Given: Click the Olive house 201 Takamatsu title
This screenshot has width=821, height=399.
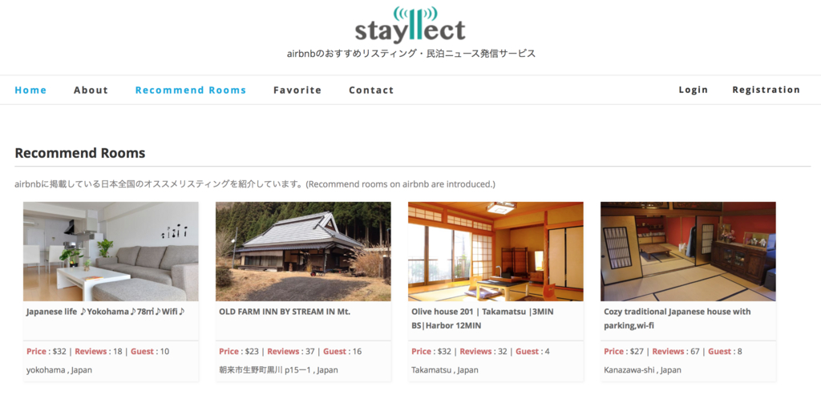Looking at the screenshot, I should [x=482, y=318].
